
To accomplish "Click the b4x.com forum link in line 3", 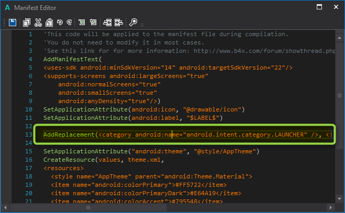I will 264,51.
